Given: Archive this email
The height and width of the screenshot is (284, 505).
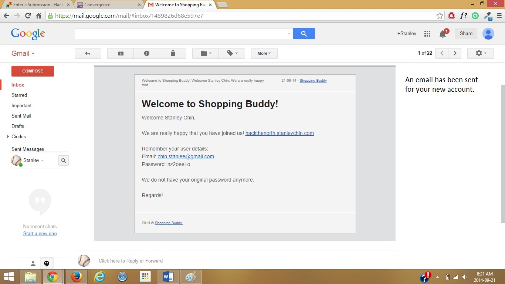Looking at the screenshot, I should tap(121, 53).
